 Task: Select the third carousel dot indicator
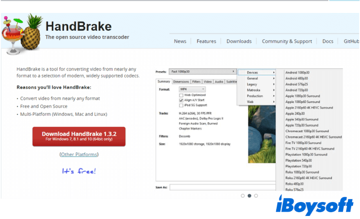tap(256, 196)
